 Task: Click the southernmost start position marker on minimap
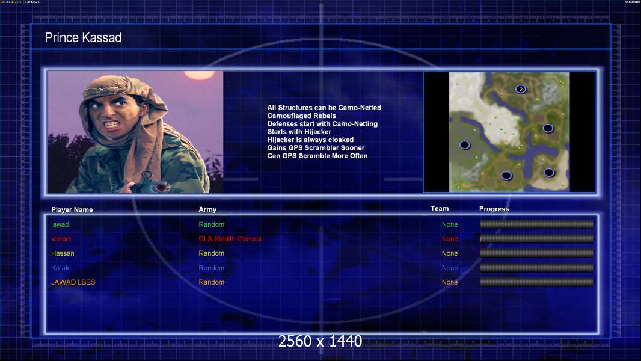pyautogui.click(x=506, y=176)
